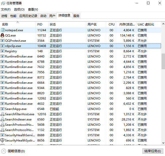Click icon of RuntimeBroker PID 6664

pos(3,83)
